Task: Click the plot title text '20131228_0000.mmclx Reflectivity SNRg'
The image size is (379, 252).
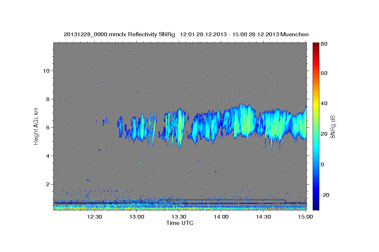Action: click(119, 34)
